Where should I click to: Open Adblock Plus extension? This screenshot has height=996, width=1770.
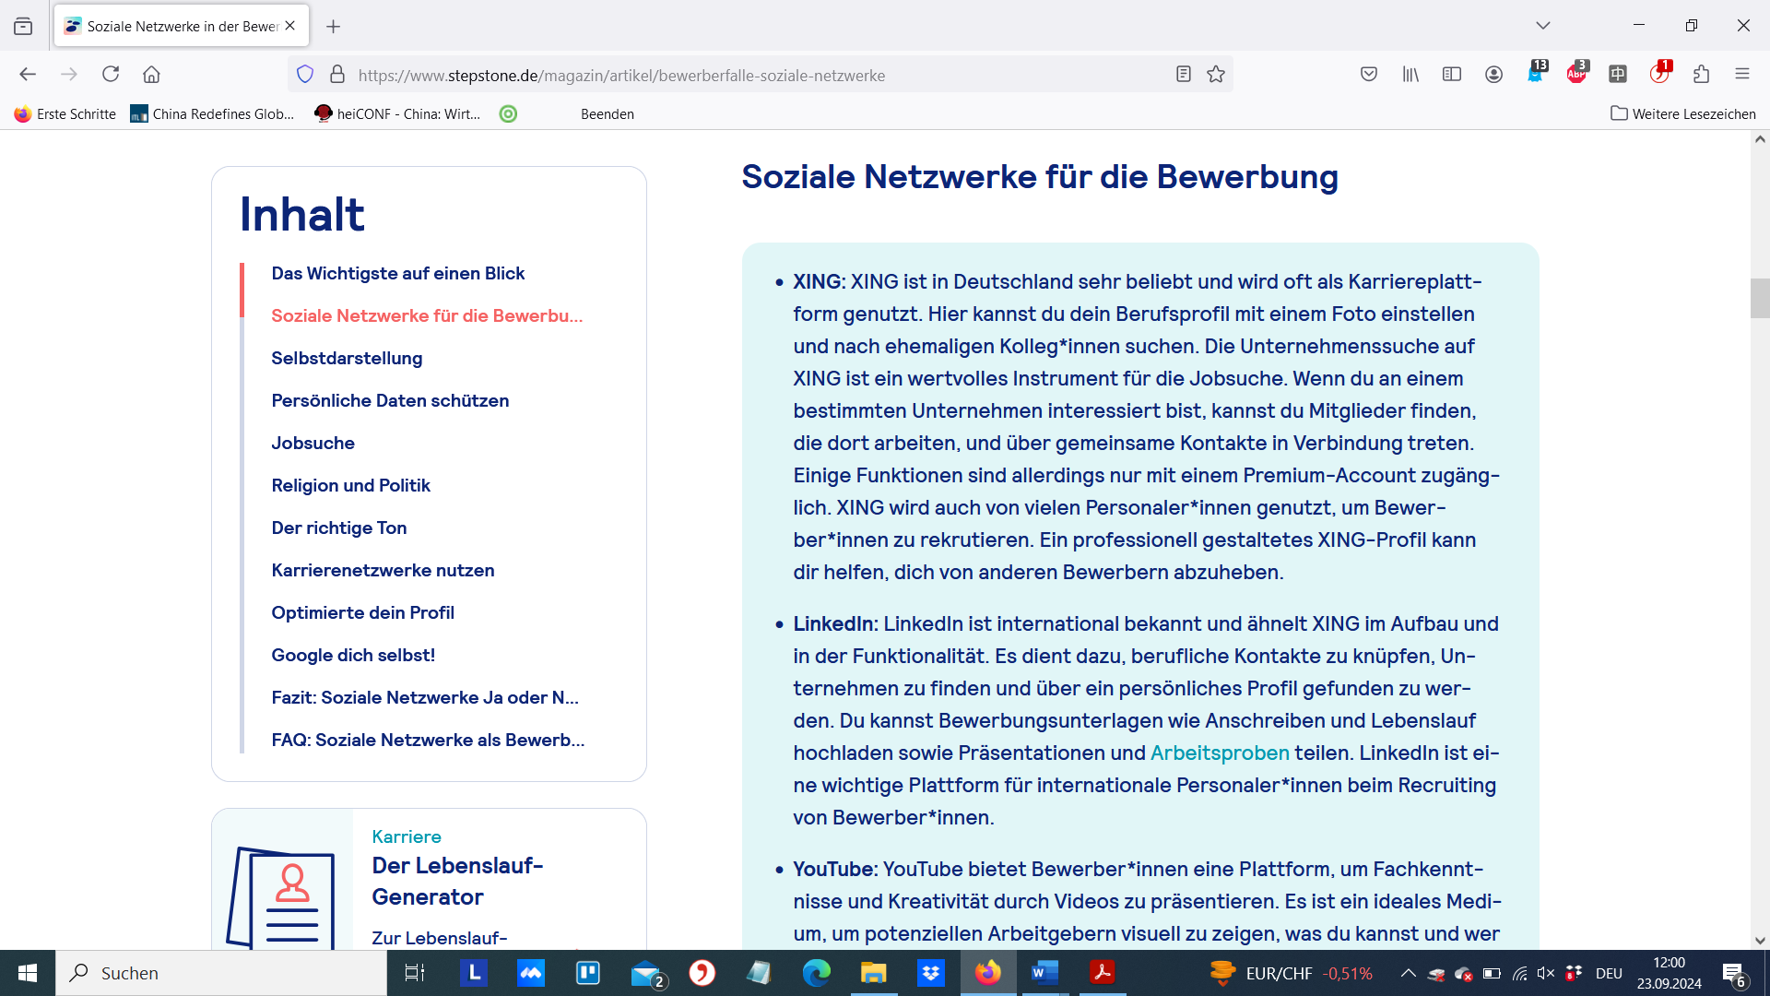tap(1577, 73)
